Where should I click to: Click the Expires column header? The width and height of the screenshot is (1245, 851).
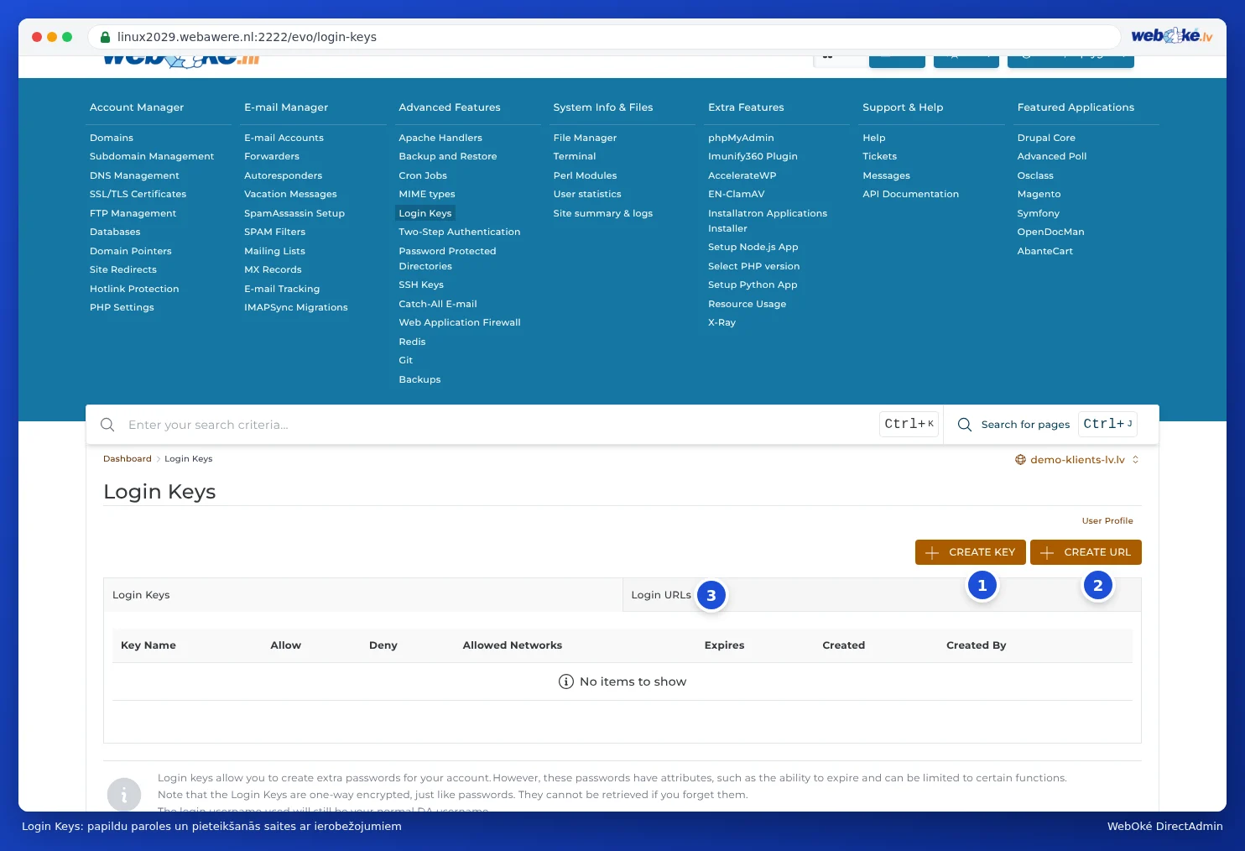click(x=724, y=645)
